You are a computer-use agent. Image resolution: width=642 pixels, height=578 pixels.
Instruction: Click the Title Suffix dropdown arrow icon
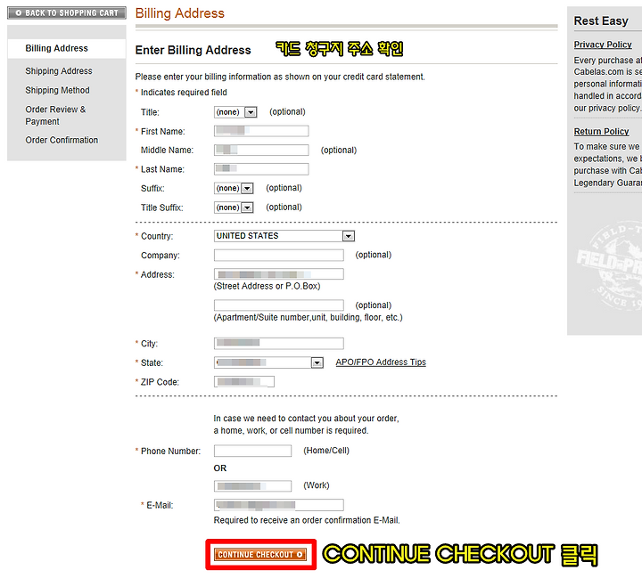247,208
